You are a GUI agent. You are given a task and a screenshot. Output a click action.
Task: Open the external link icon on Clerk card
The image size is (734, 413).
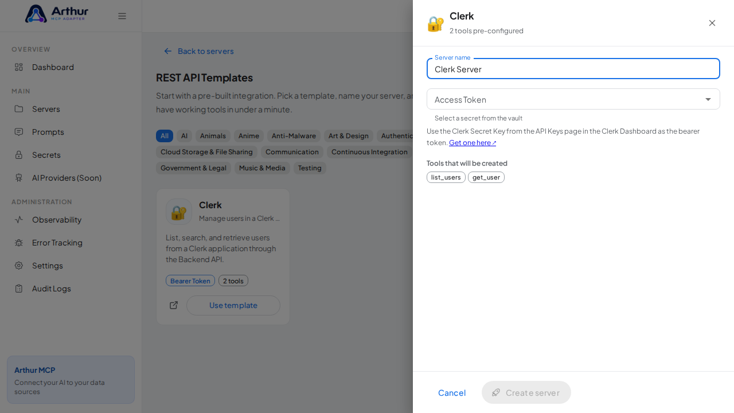[x=174, y=305]
